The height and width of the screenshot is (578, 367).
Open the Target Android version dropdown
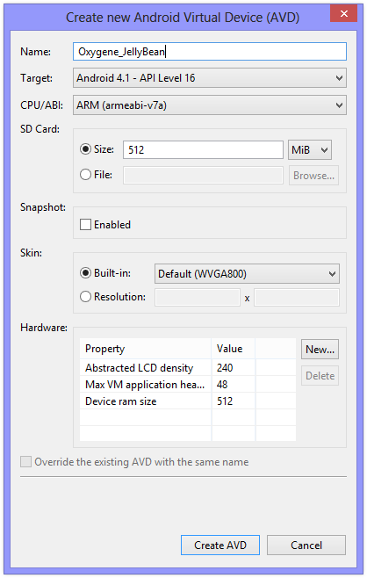point(210,78)
